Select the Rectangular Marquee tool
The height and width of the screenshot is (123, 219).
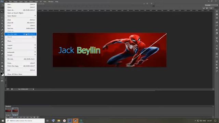click(2, 14)
